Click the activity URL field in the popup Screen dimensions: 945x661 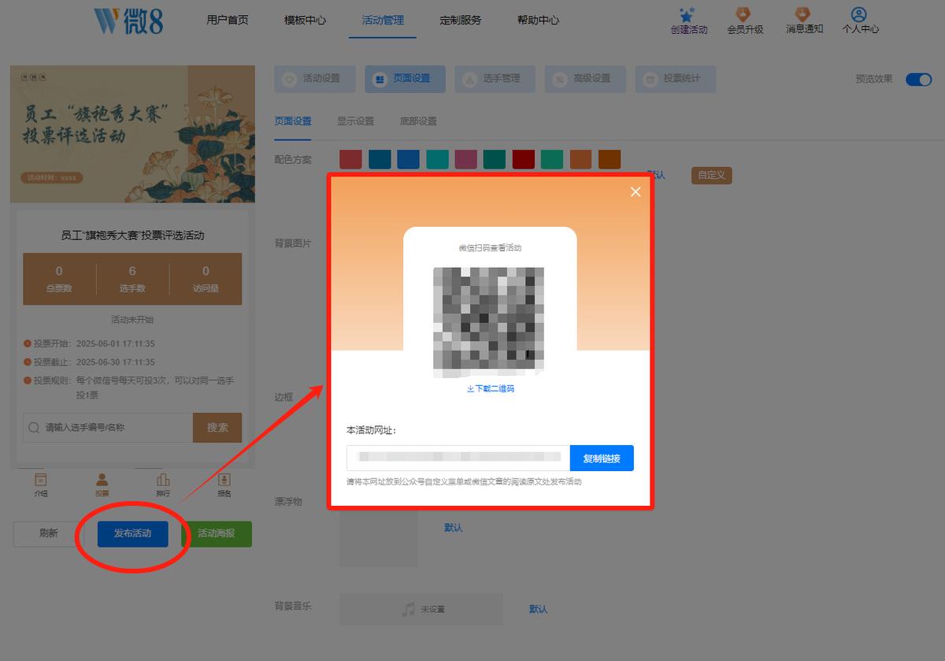(458, 459)
